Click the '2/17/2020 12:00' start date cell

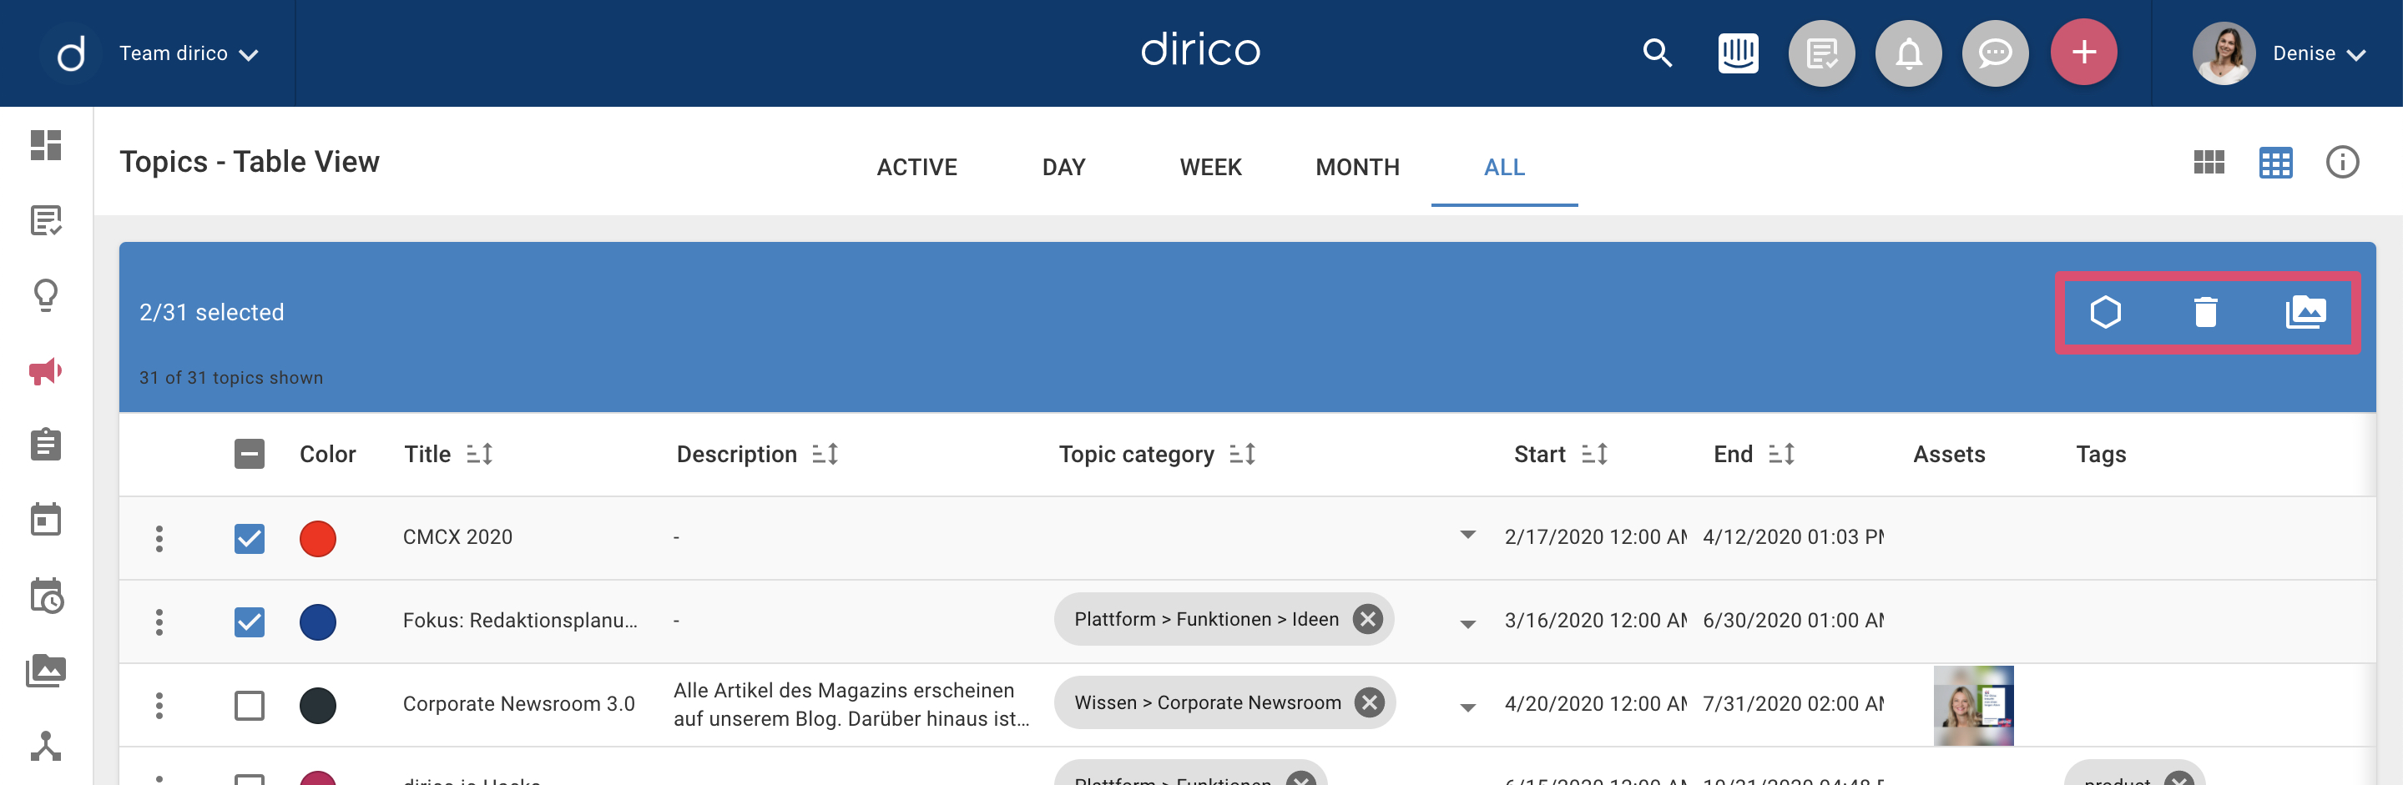[x=1595, y=537]
